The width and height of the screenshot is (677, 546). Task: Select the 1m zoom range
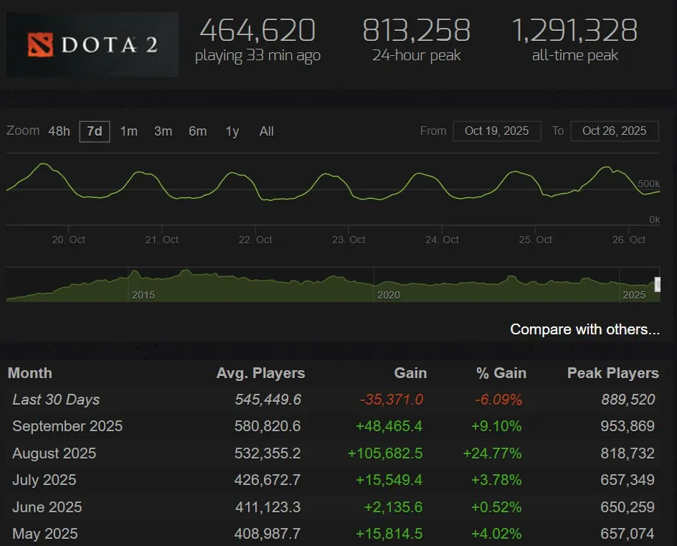(128, 131)
